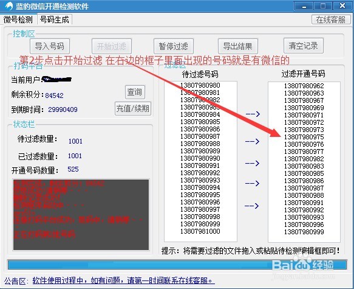Select number 13807980967 in filtered list
Screen dimensions: 354x289
304,100
